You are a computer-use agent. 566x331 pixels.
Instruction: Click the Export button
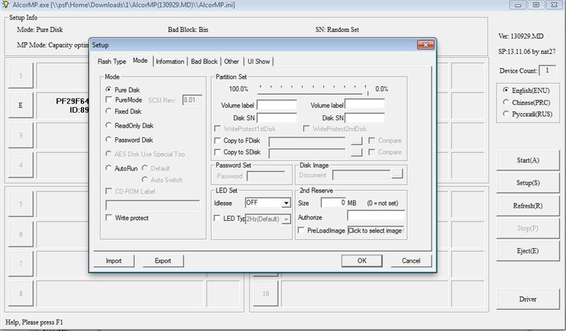[x=163, y=260]
